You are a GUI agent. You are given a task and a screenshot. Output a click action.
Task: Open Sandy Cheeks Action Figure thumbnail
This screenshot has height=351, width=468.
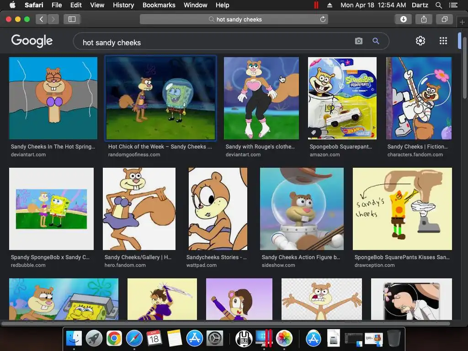[302, 209]
